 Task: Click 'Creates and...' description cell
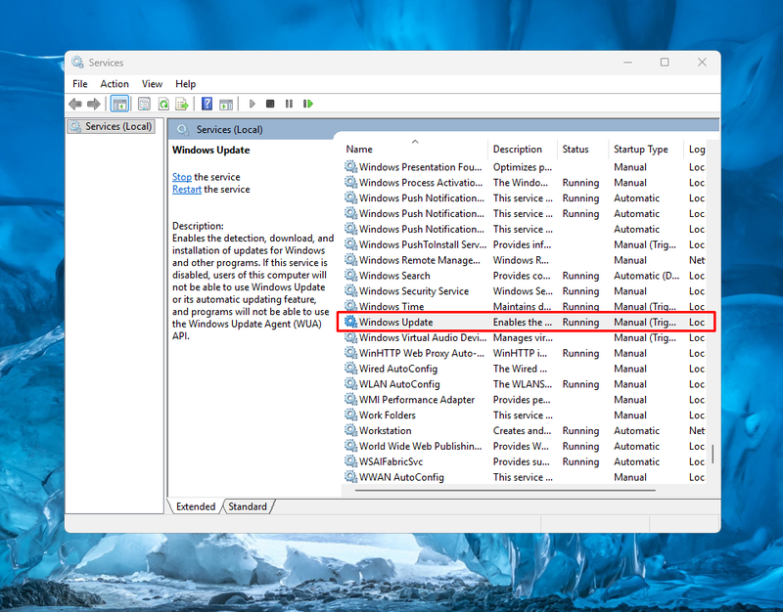click(523, 430)
